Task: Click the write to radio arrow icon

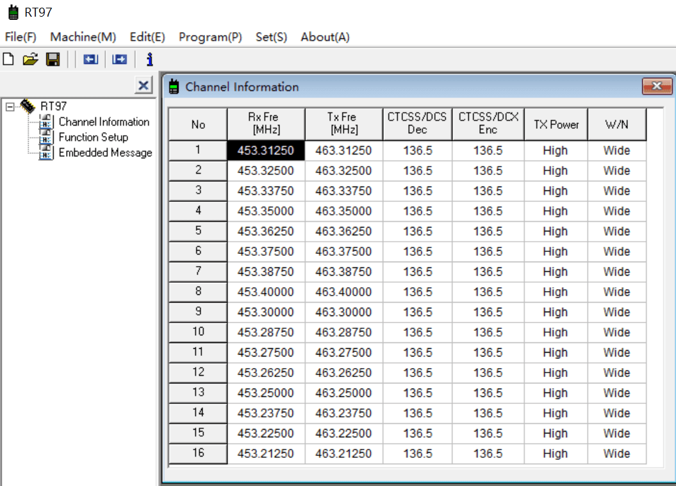Action: pos(119,60)
